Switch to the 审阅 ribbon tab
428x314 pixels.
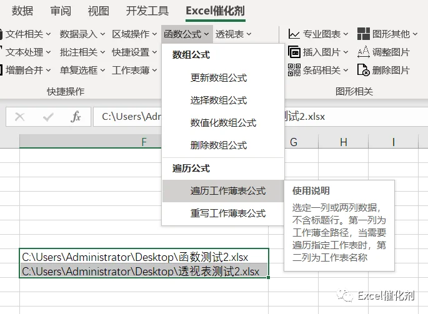[x=61, y=11]
